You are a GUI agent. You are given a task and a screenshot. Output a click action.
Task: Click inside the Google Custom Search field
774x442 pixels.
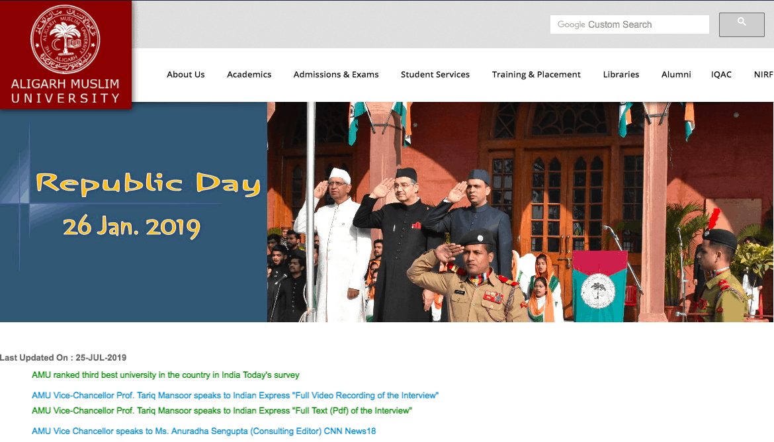coord(628,24)
